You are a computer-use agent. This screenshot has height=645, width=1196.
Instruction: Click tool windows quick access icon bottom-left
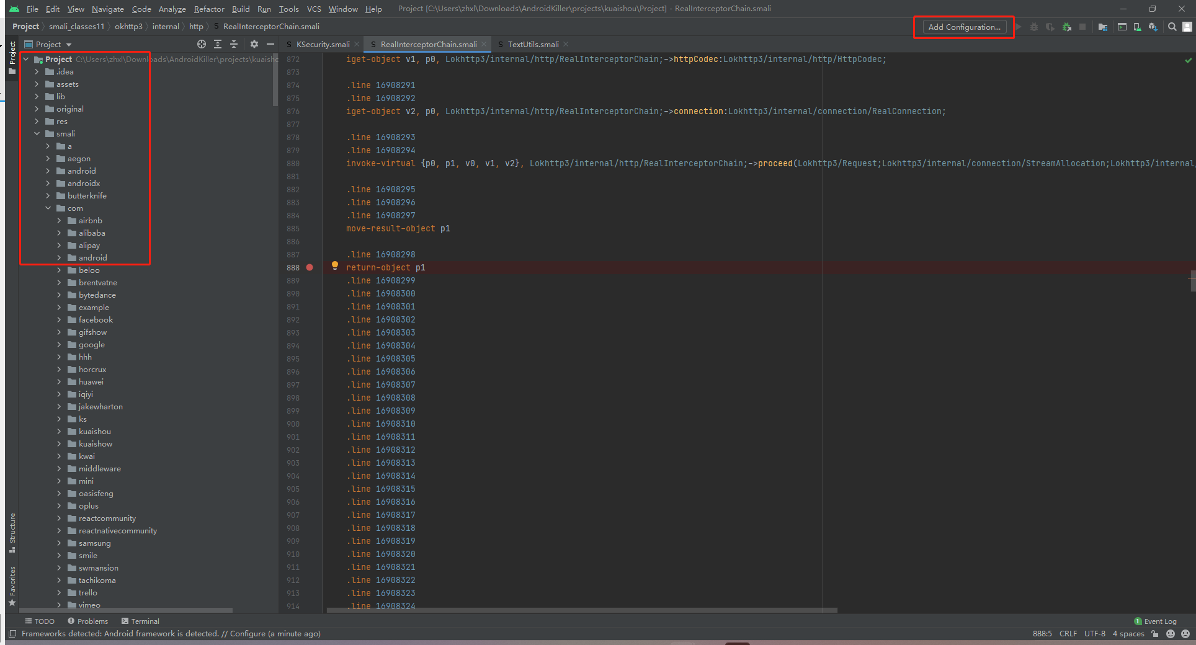pyautogui.click(x=12, y=634)
